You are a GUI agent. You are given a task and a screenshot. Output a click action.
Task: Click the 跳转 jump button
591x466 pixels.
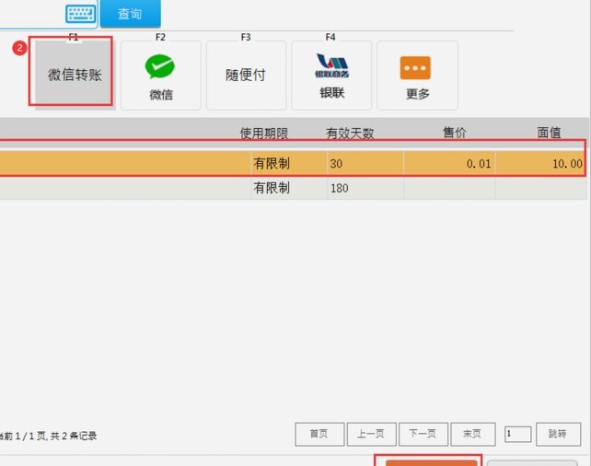click(x=558, y=434)
